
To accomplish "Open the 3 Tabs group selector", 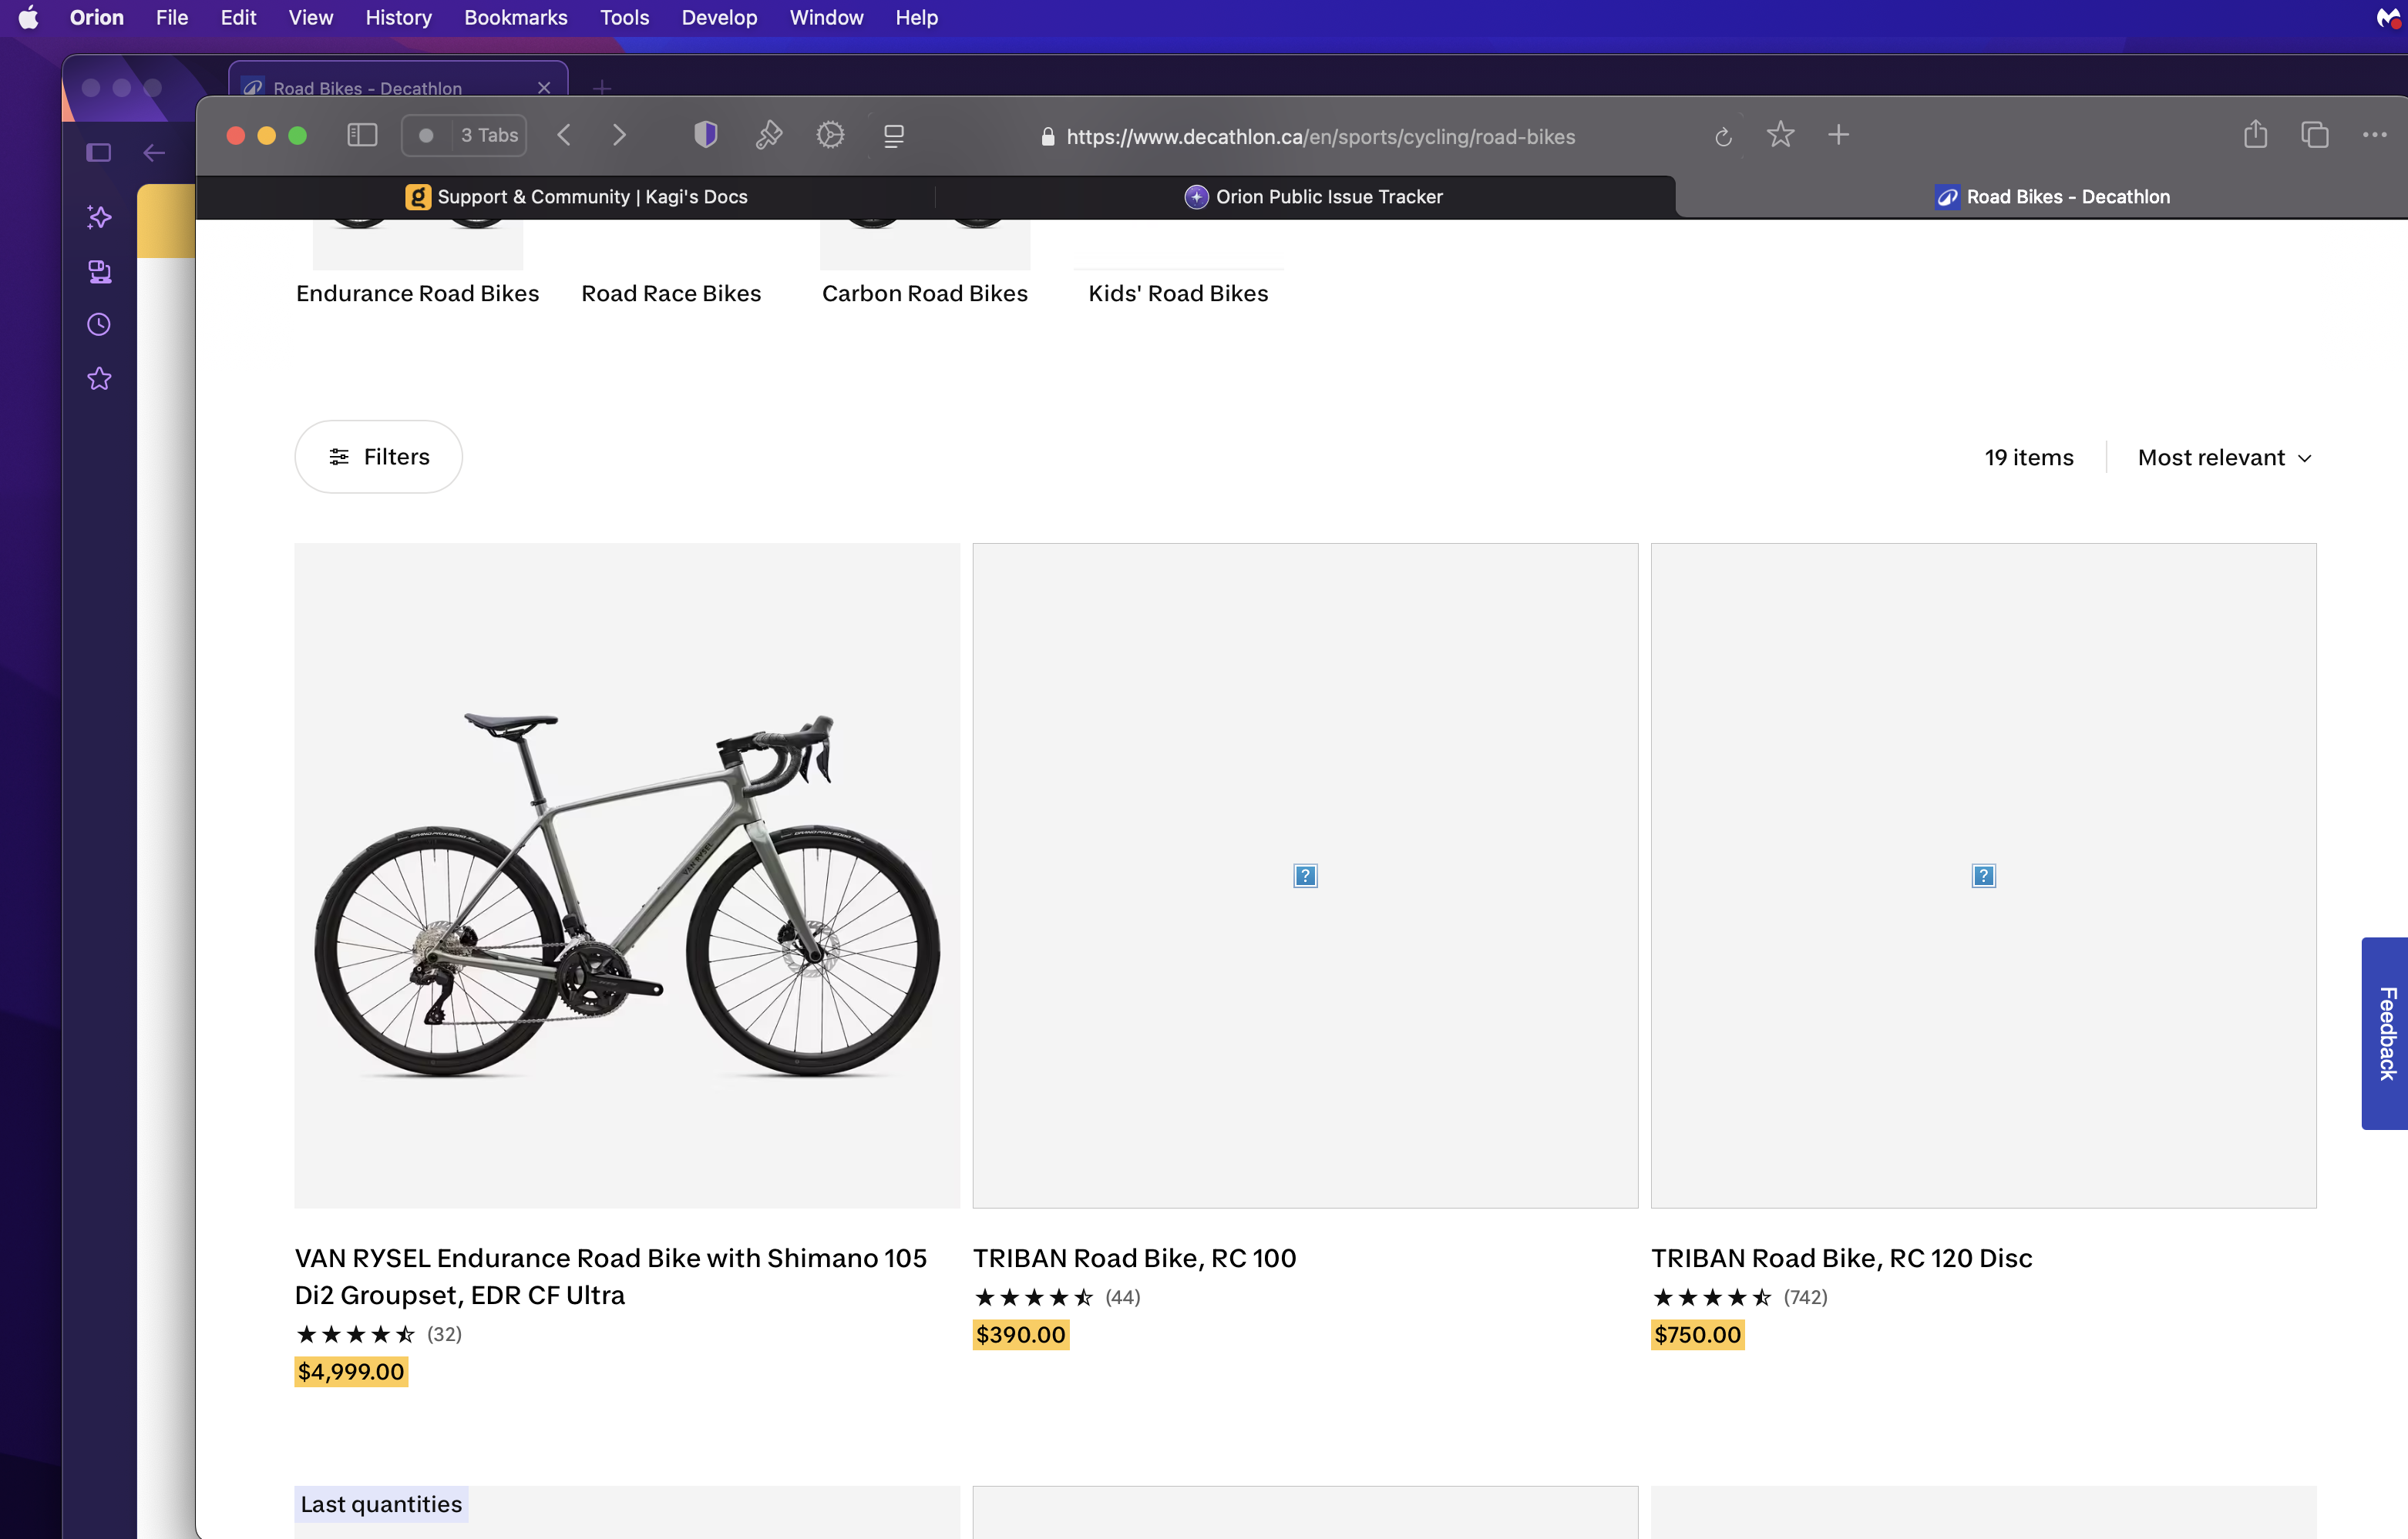I will (464, 135).
